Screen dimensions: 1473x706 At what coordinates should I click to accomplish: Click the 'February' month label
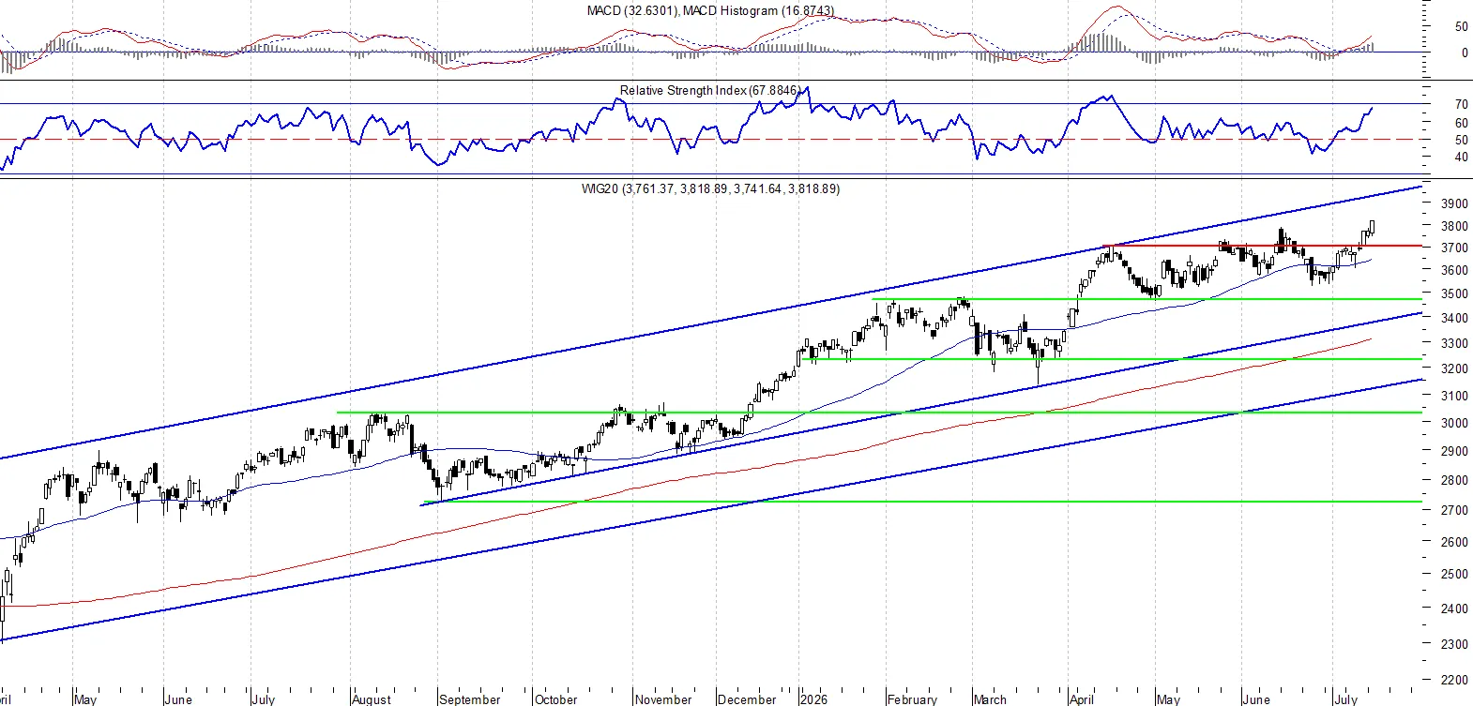(912, 699)
